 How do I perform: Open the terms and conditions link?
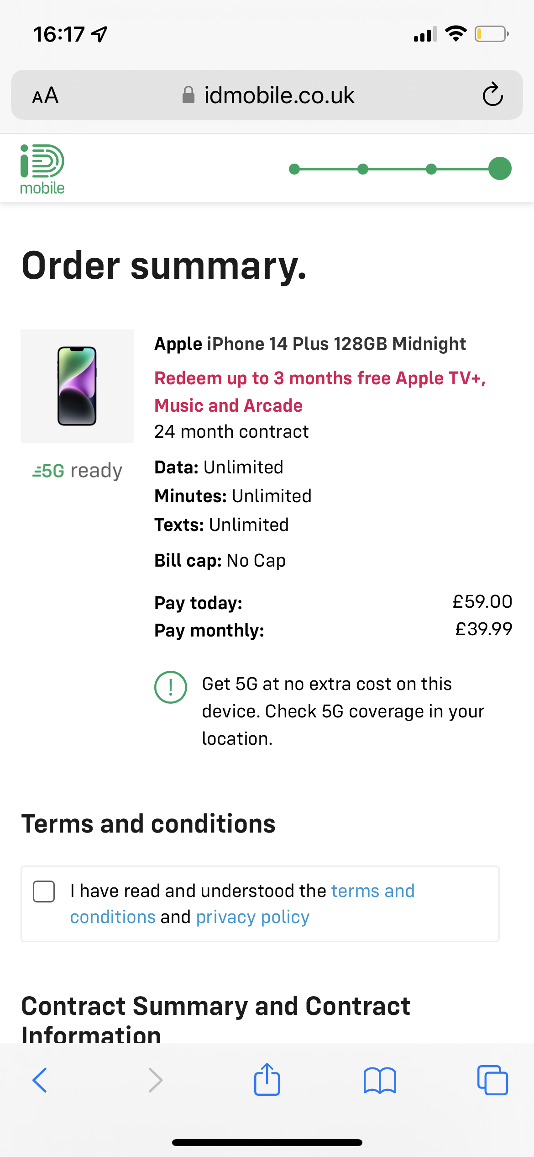point(372,891)
